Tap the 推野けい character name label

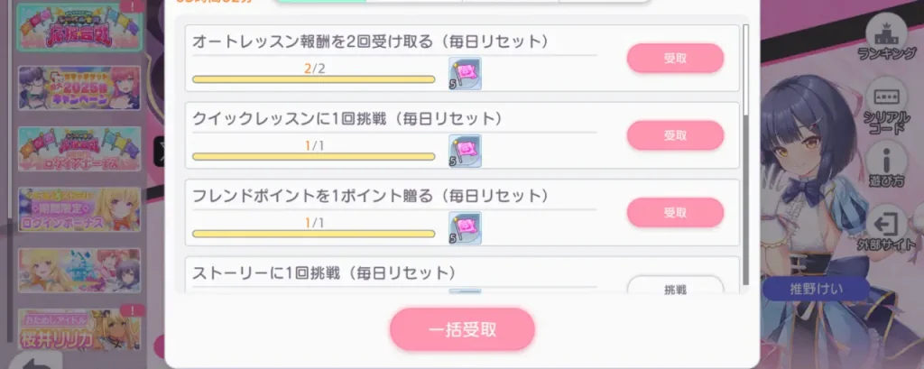pos(814,291)
